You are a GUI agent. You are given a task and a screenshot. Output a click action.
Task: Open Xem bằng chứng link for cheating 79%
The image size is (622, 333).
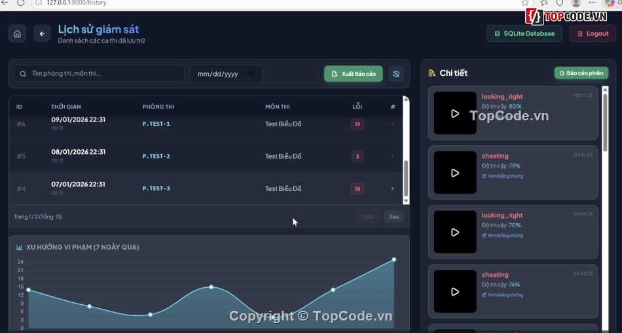click(503, 176)
